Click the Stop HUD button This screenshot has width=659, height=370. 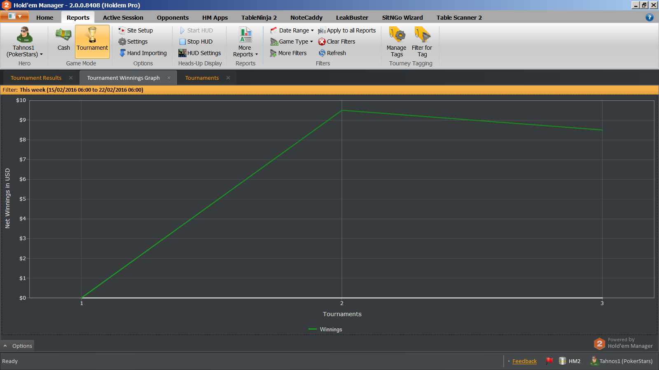[x=196, y=42]
